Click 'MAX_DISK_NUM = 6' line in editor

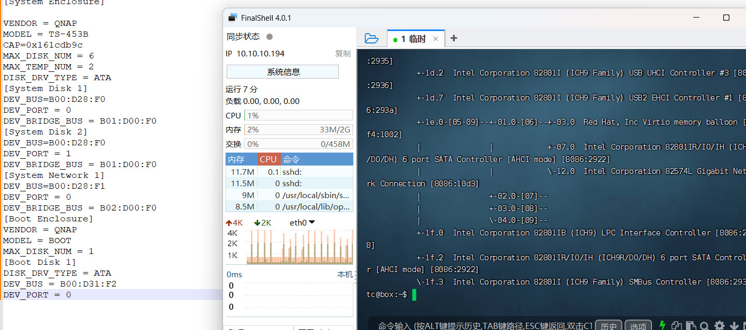click(x=49, y=56)
